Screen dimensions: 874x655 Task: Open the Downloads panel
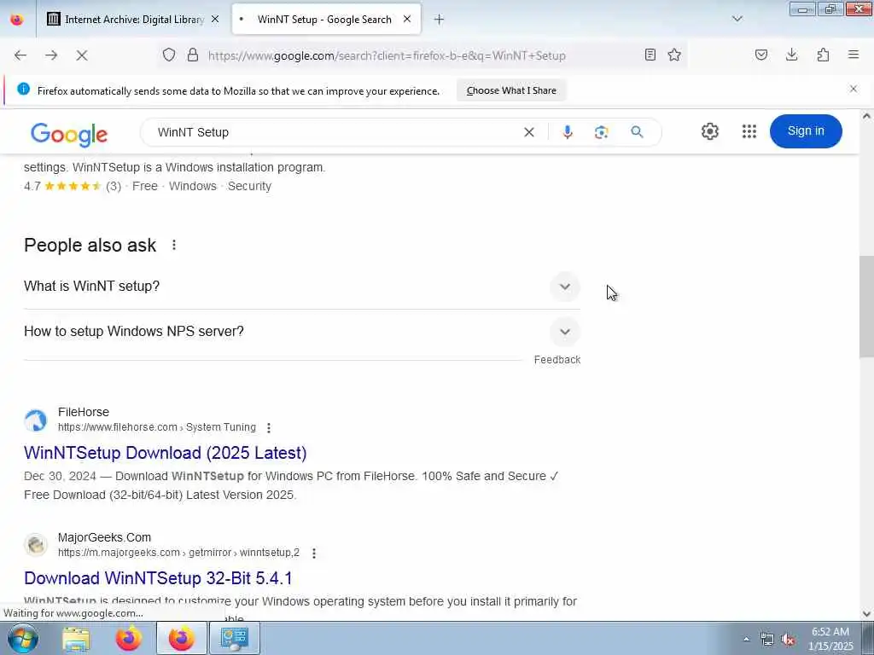click(791, 55)
